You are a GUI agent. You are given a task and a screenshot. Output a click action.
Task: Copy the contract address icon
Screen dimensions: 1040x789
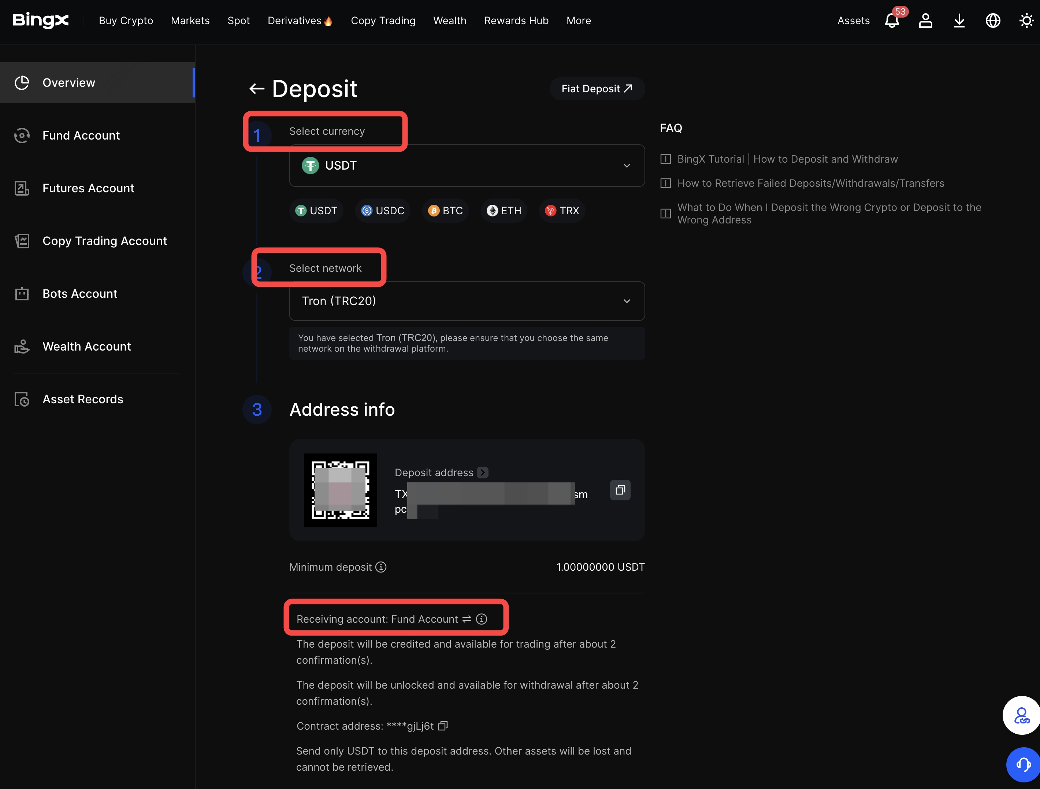coord(442,726)
